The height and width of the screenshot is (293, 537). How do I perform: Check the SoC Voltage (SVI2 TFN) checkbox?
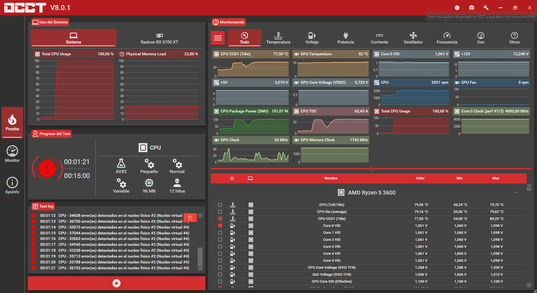(x=220, y=275)
